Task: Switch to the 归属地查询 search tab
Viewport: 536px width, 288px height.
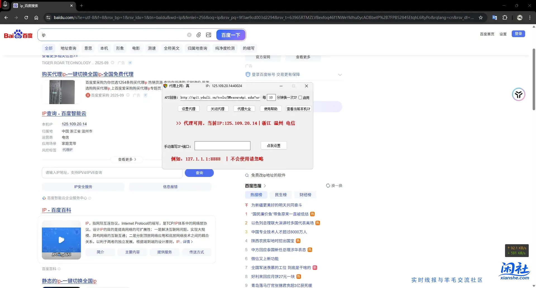Action: pos(197,48)
